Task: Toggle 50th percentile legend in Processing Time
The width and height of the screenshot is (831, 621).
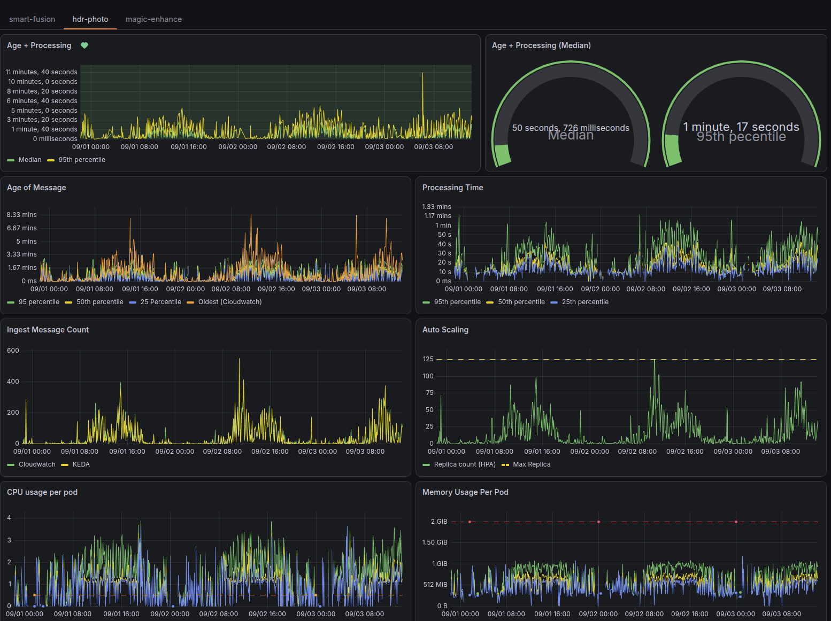Action: click(x=521, y=302)
